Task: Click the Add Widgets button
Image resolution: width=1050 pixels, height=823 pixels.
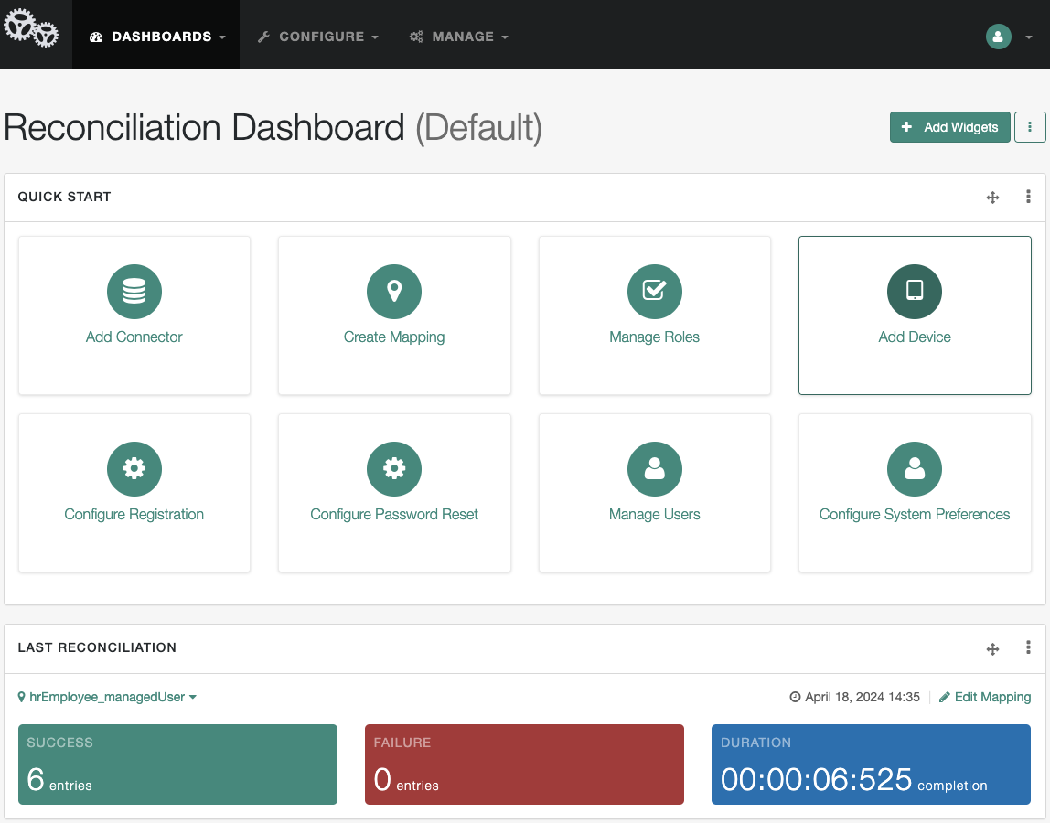Action: [x=949, y=127]
